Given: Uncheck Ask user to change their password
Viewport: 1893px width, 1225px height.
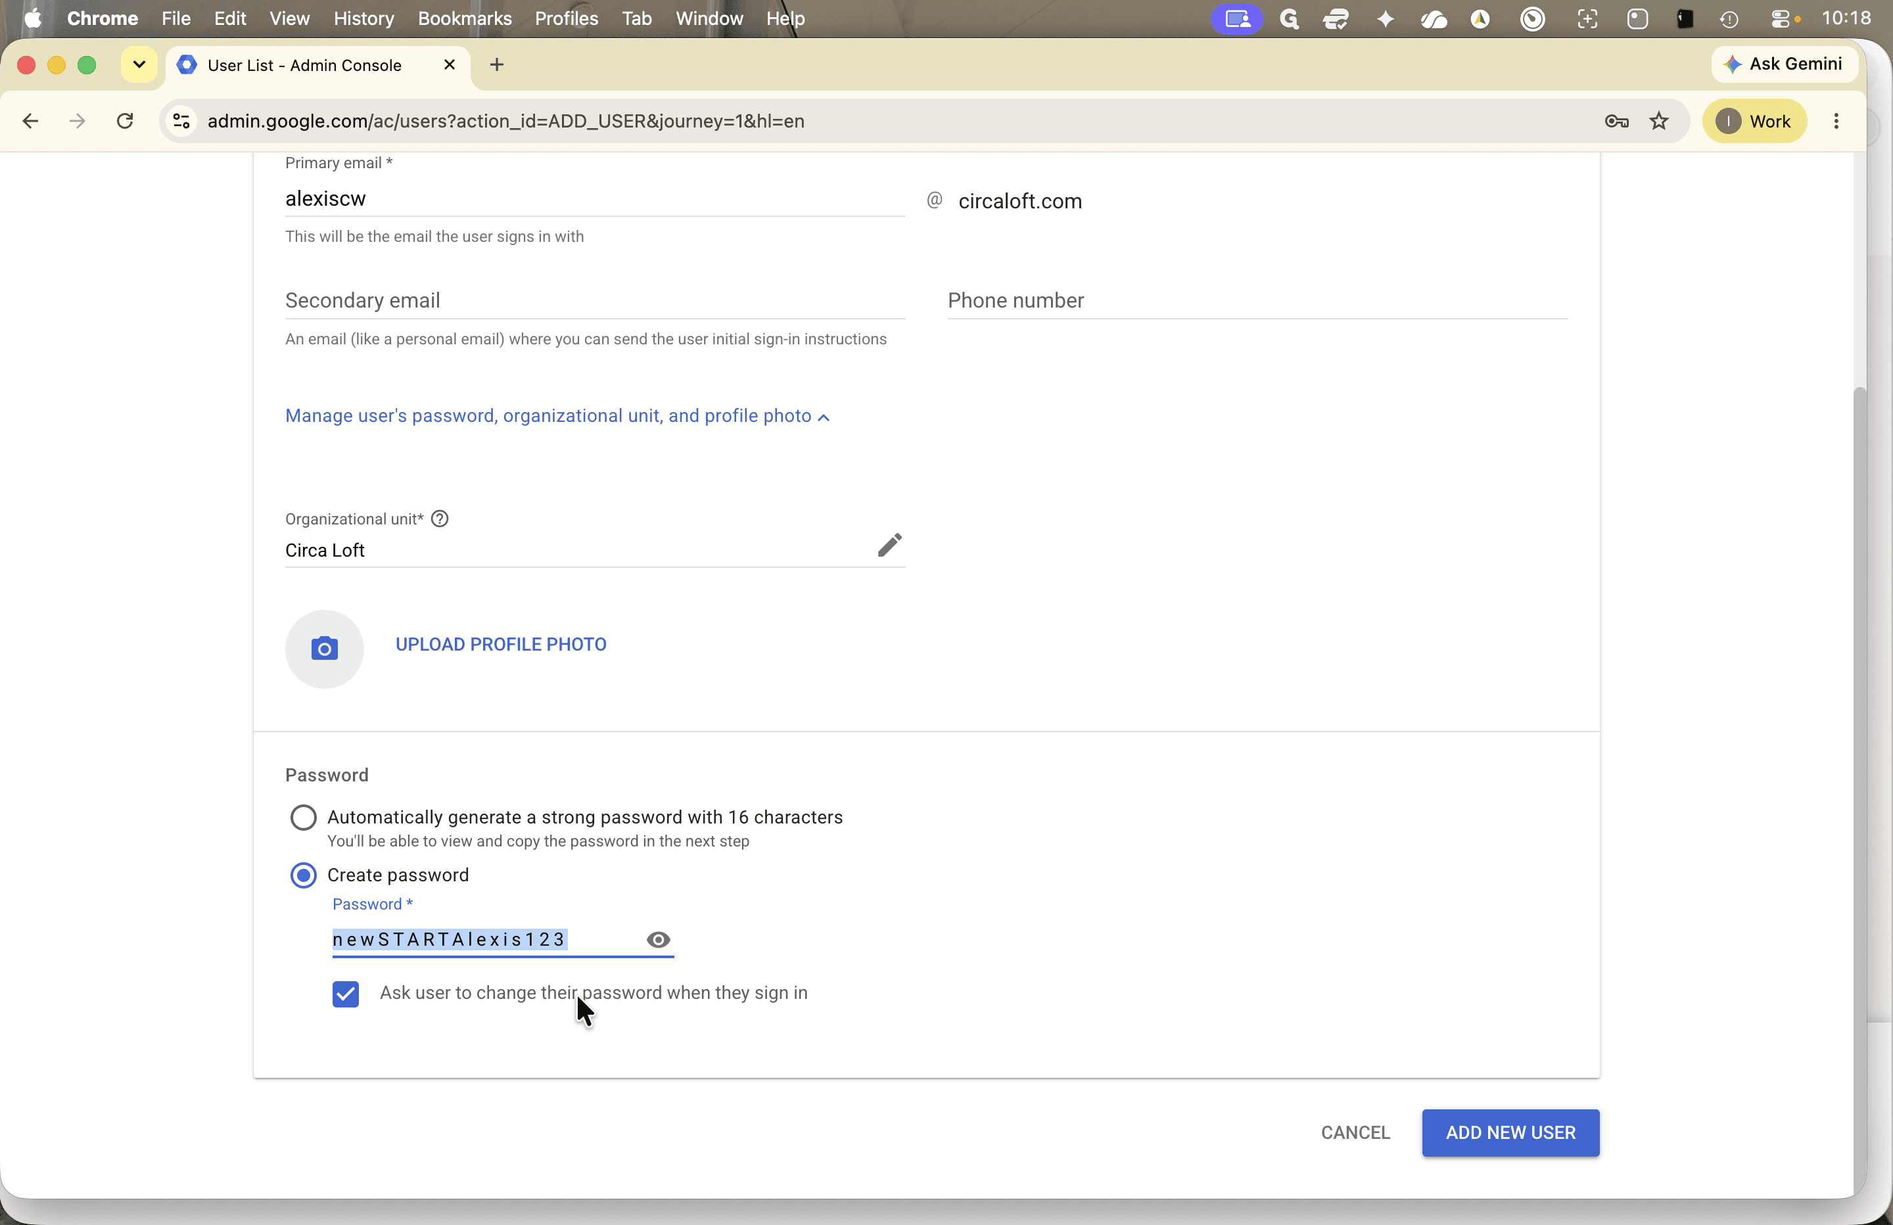Looking at the screenshot, I should (x=346, y=994).
